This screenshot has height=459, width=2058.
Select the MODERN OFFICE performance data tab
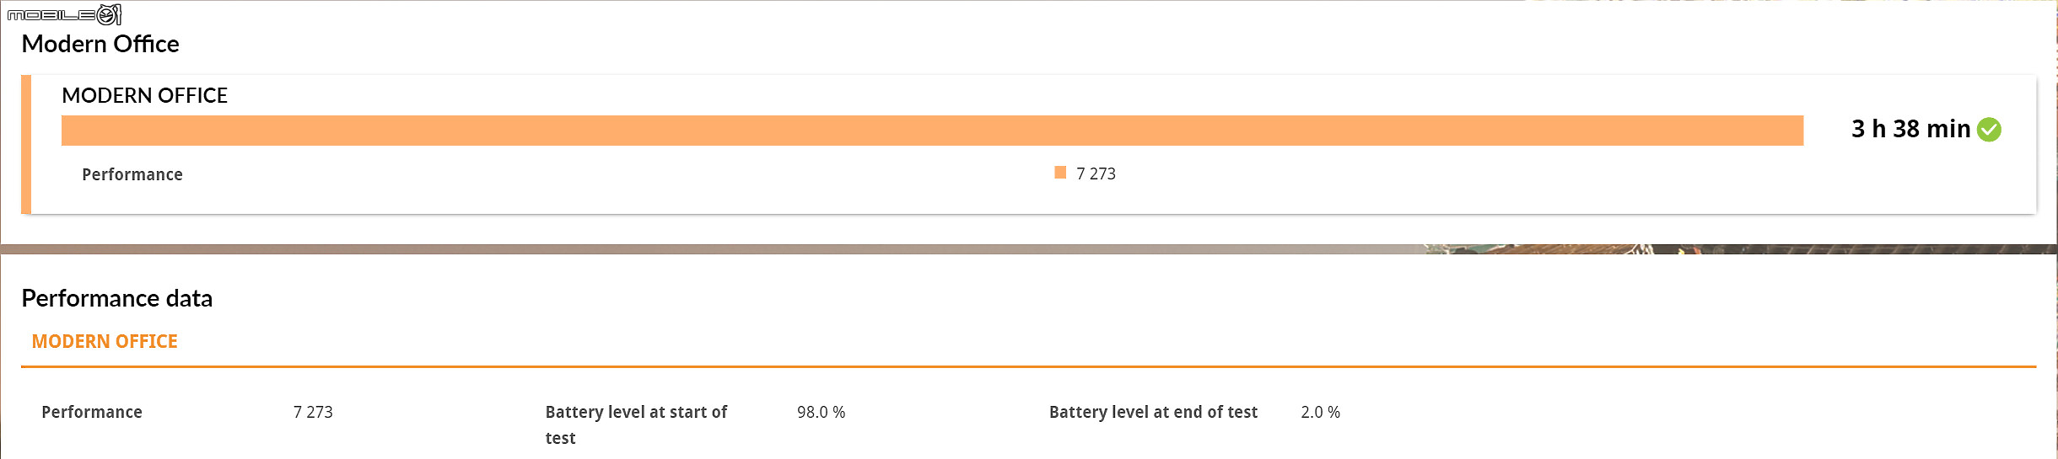pyautogui.click(x=105, y=342)
